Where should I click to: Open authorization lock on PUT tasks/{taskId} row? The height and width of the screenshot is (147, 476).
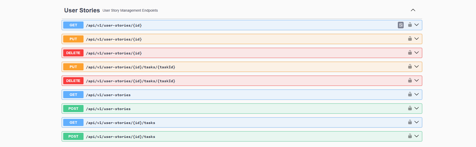coord(410,66)
